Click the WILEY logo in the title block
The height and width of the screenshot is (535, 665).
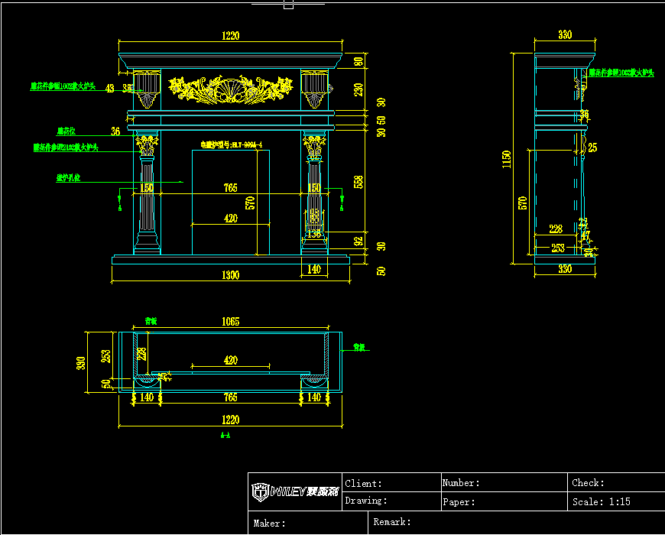coord(294,493)
